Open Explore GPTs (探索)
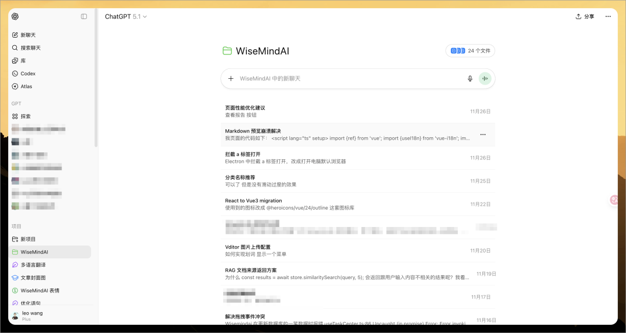Screen dimensions: 626x333 click(x=50, y=116)
